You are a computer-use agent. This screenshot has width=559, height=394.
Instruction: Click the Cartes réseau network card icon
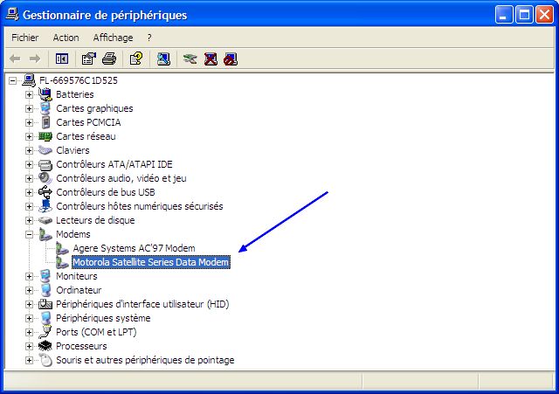pyautogui.click(x=45, y=136)
